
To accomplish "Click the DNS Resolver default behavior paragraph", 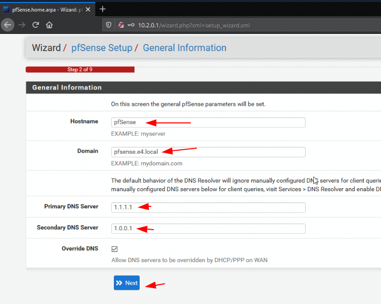I will click(246, 185).
